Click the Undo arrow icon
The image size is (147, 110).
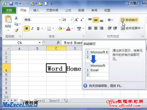pos(16,4)
